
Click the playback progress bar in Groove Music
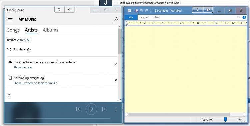pyautogui.click(x=63, y=119)
